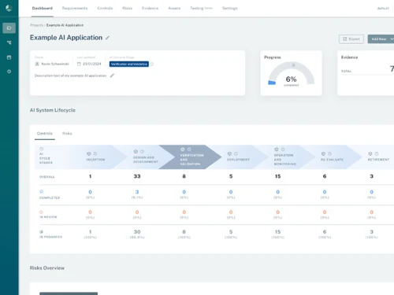Open the Testing beta tab
The width and height of the screenshot is (394, 295).
(201, 9)
